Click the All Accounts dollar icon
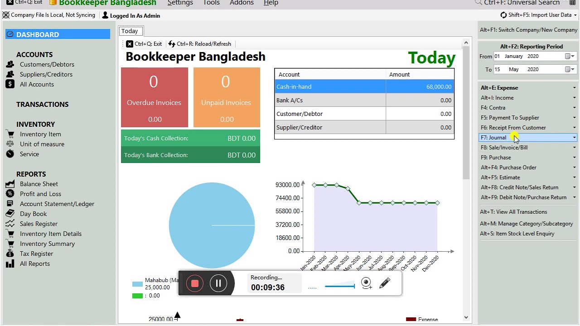Screen dimensions: 580x326 pos(10,84)
